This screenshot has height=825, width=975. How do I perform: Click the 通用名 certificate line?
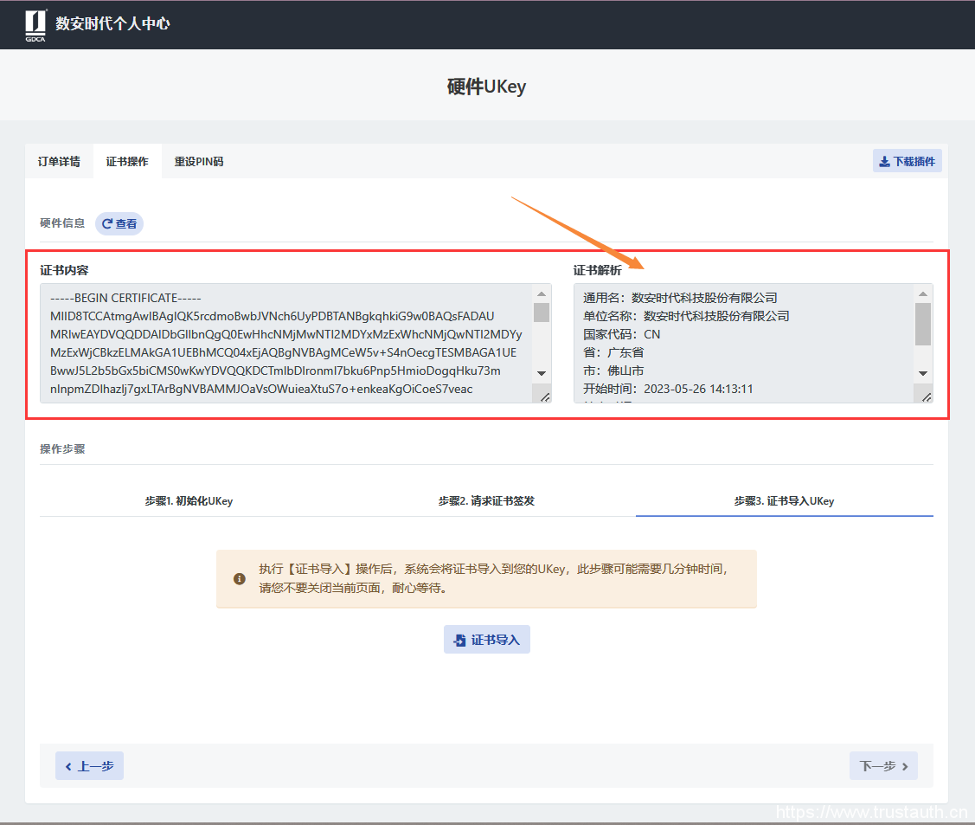680,298
